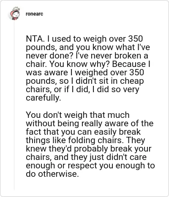
Task: Click the line 'never done? I've never broken a'
Action: pos(87,56)
